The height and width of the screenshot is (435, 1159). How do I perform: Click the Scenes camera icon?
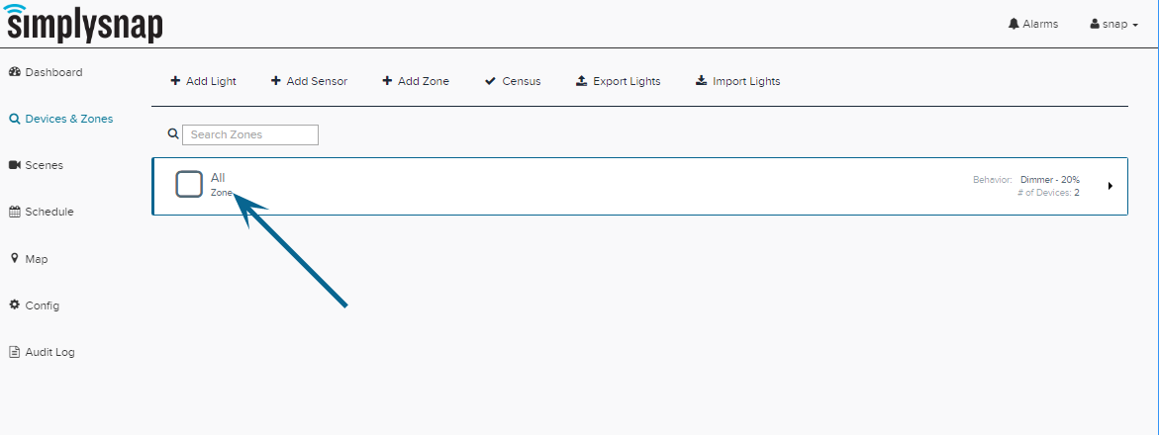[14, 165]
